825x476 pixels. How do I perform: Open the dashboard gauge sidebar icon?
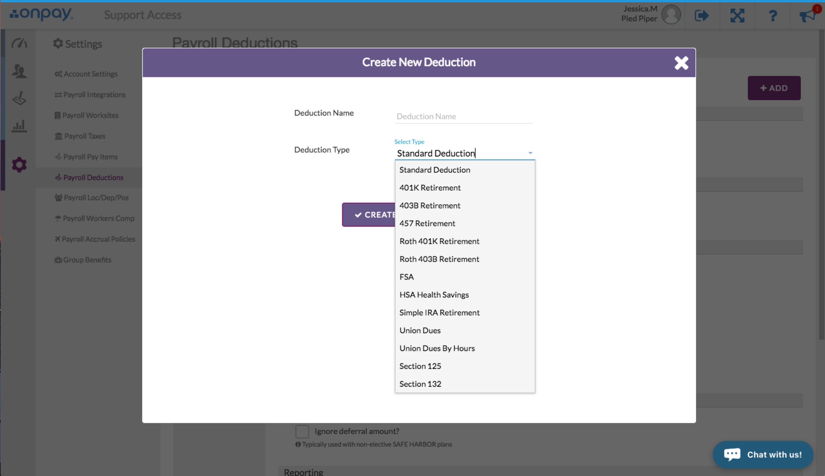[x=19, y=43]
